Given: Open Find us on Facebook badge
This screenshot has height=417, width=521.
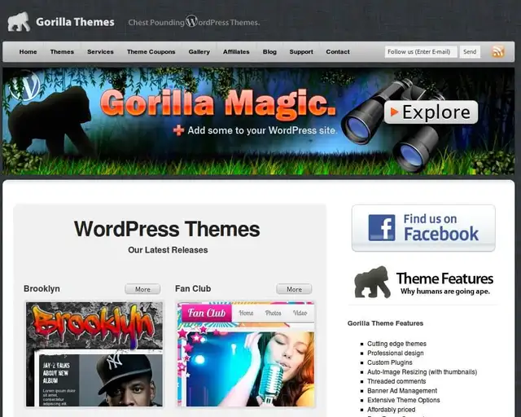Looking at the screenshot, I should coord(423,228).
